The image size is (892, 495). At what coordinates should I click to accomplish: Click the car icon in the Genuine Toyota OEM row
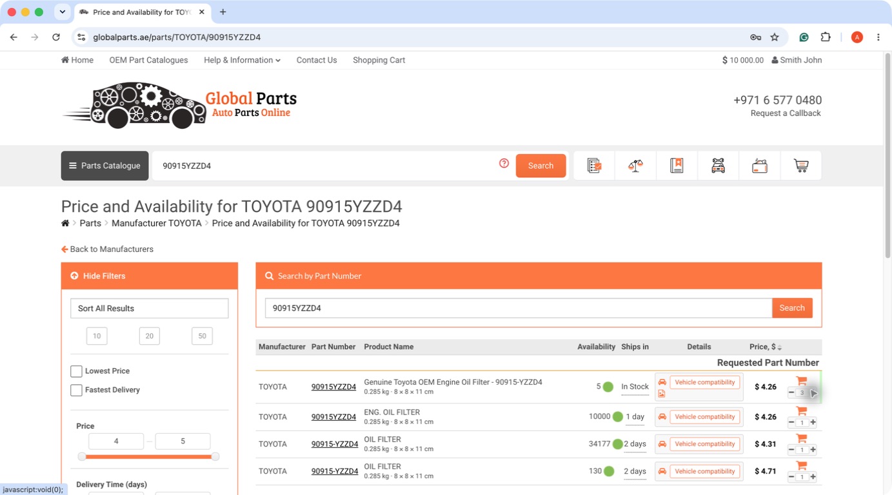pos(662,382)
